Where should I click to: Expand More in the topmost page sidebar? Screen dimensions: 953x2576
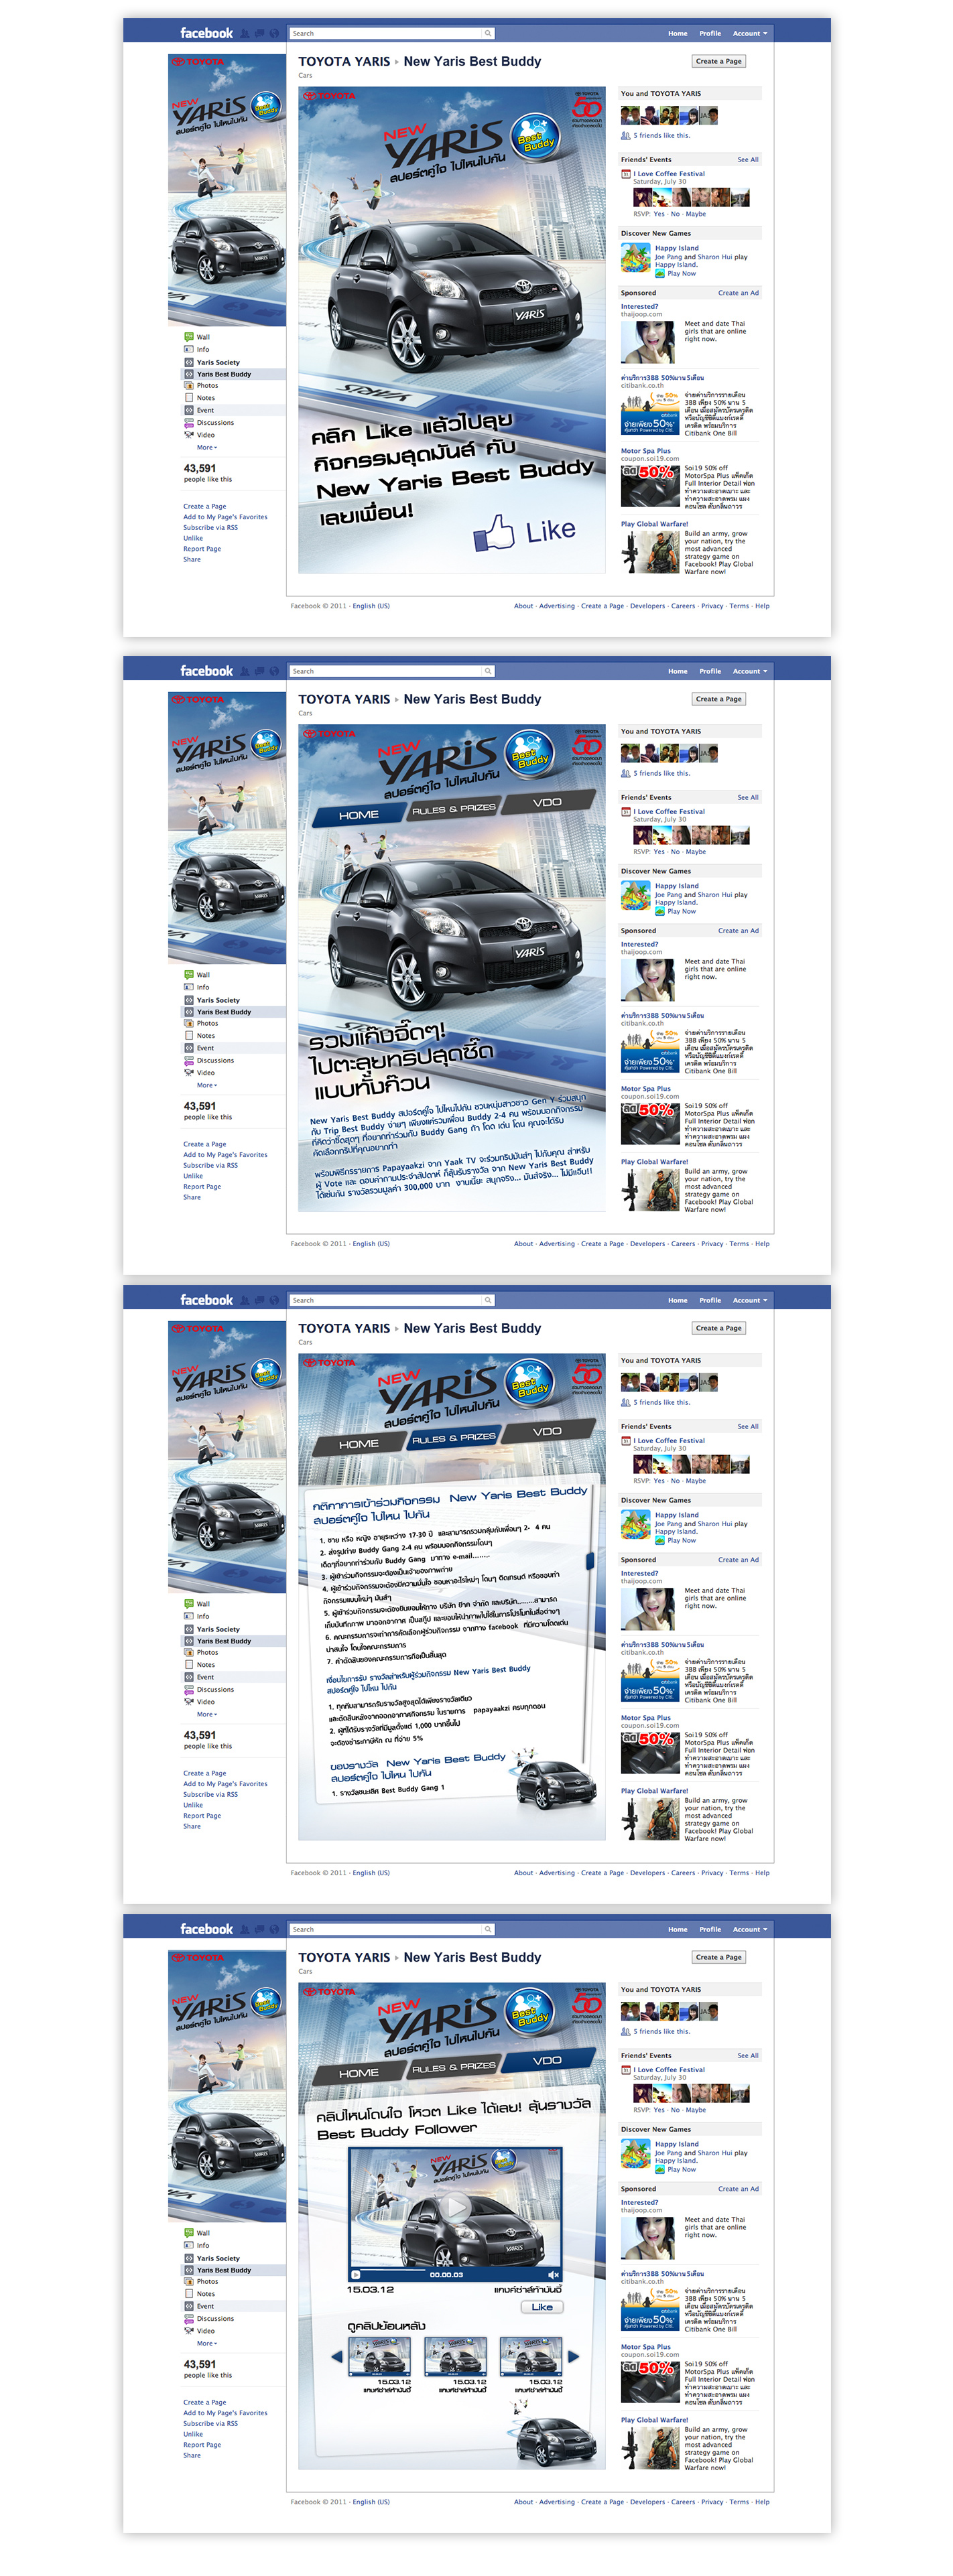pos(206,447)
